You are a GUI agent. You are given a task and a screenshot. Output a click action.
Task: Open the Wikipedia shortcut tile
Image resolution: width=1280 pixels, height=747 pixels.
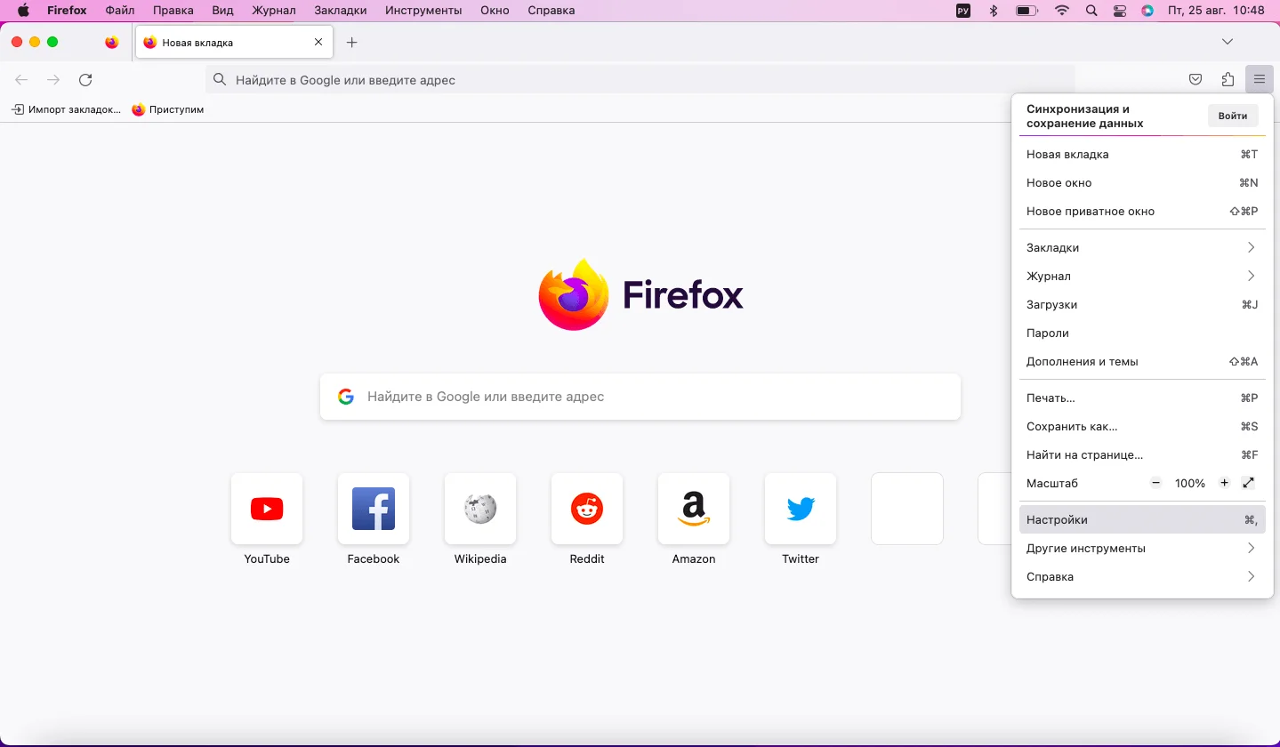480,509
